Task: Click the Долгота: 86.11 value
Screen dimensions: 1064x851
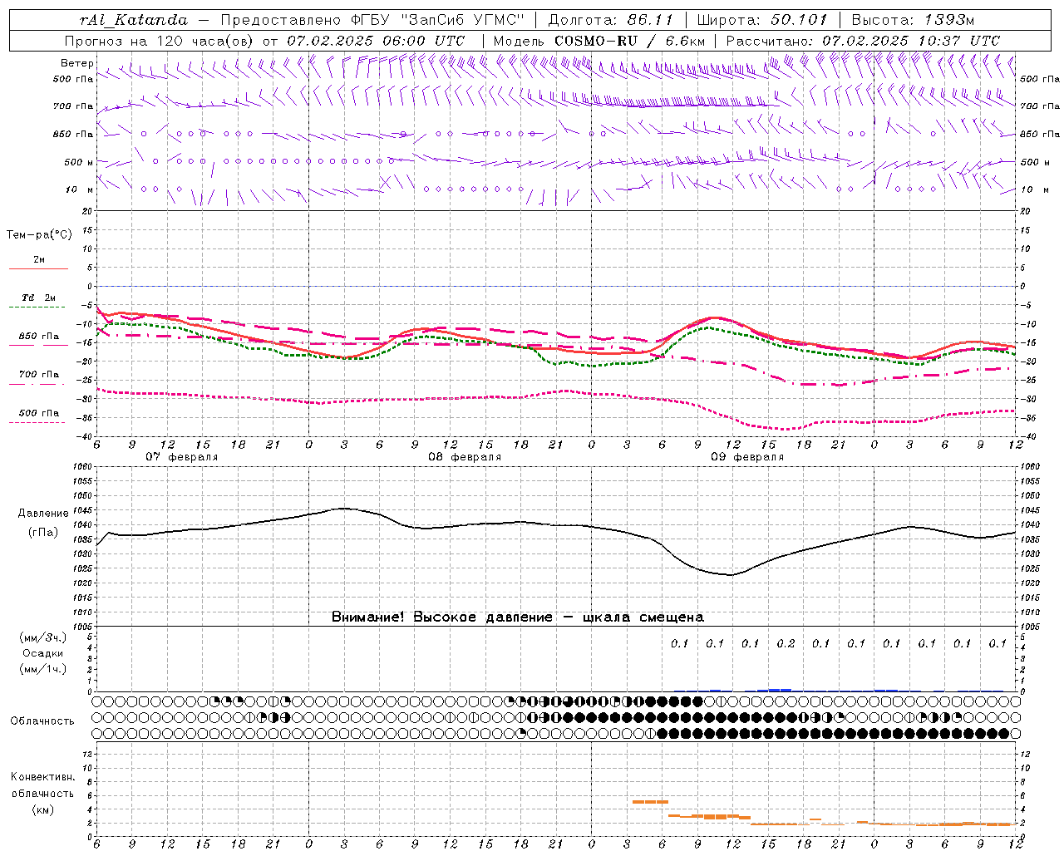Action: [x=610, y=19]
